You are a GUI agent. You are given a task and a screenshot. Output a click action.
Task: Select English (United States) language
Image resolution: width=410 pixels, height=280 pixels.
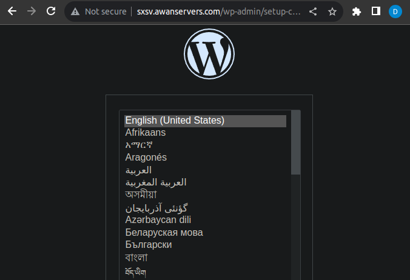(x=205, y=121)
